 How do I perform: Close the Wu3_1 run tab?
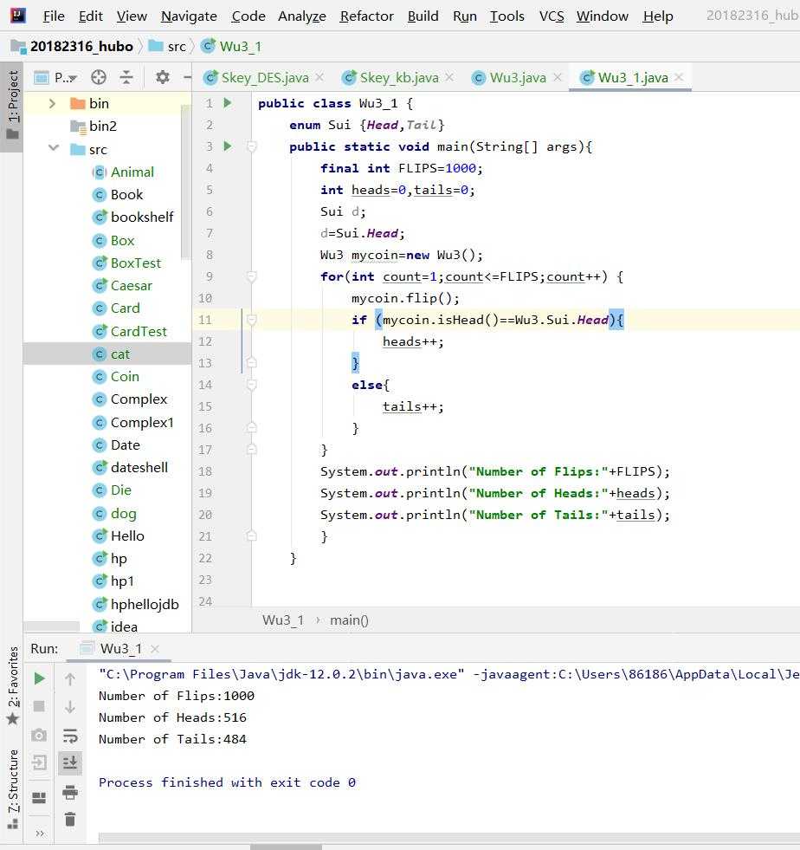155,648
